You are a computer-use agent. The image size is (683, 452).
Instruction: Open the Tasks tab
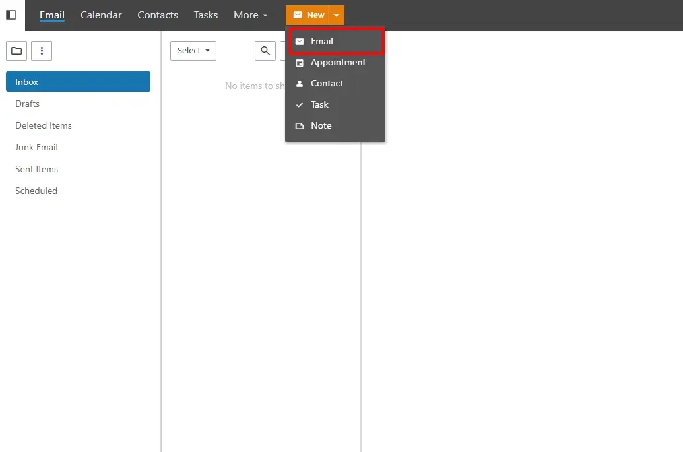pos(206,15)
